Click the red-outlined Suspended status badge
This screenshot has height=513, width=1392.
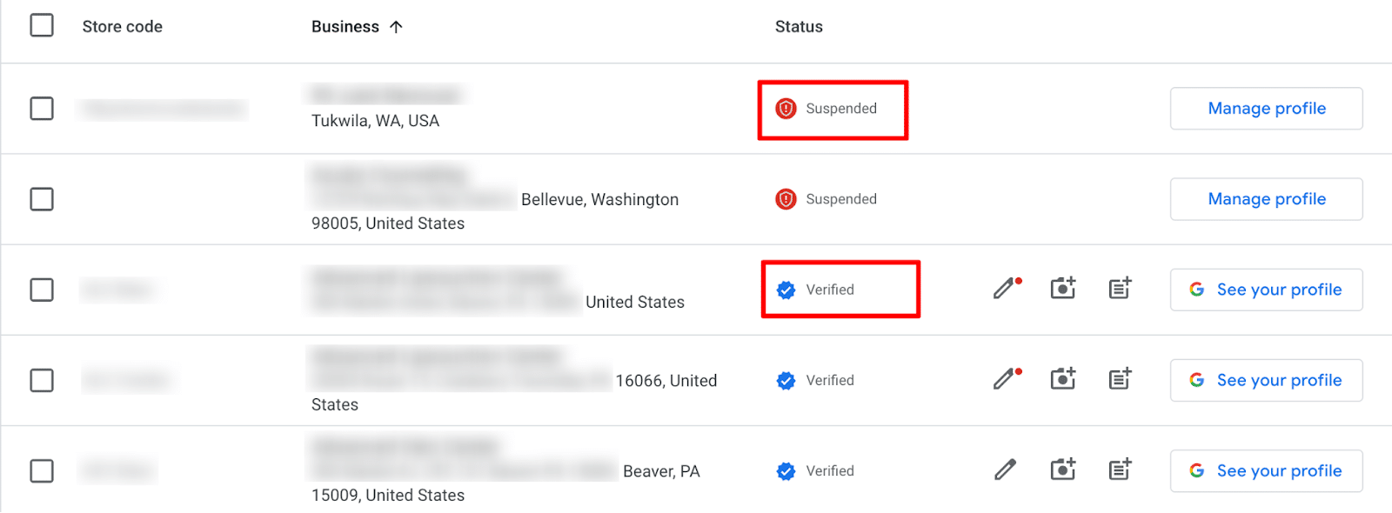click(832, 109)
